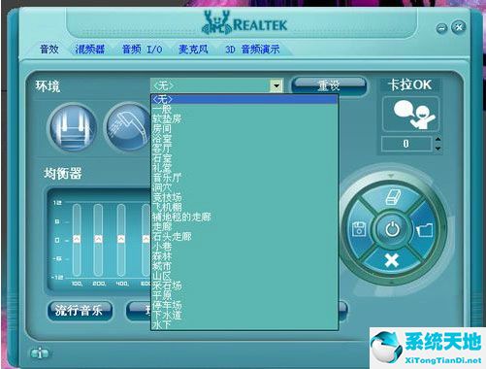
Task: Click the 100 Hz equalizer slider handle
Action: click(77, 239)
